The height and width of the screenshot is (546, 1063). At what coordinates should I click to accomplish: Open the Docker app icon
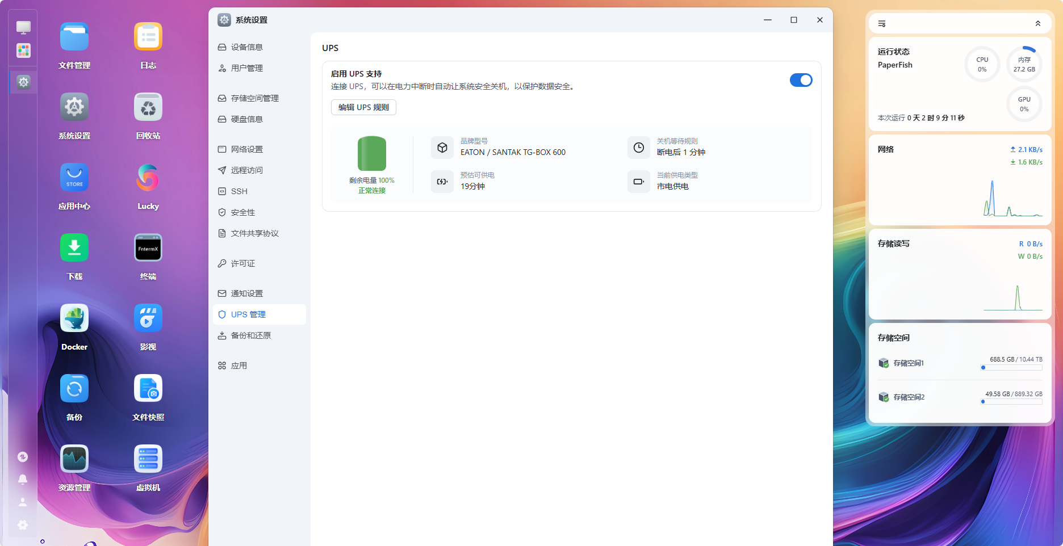pos(74,318)
